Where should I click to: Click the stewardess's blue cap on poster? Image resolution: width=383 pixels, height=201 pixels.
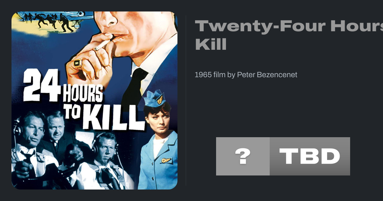(154, 99)
